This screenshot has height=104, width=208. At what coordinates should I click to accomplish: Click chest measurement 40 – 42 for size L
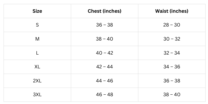point(105,53)
